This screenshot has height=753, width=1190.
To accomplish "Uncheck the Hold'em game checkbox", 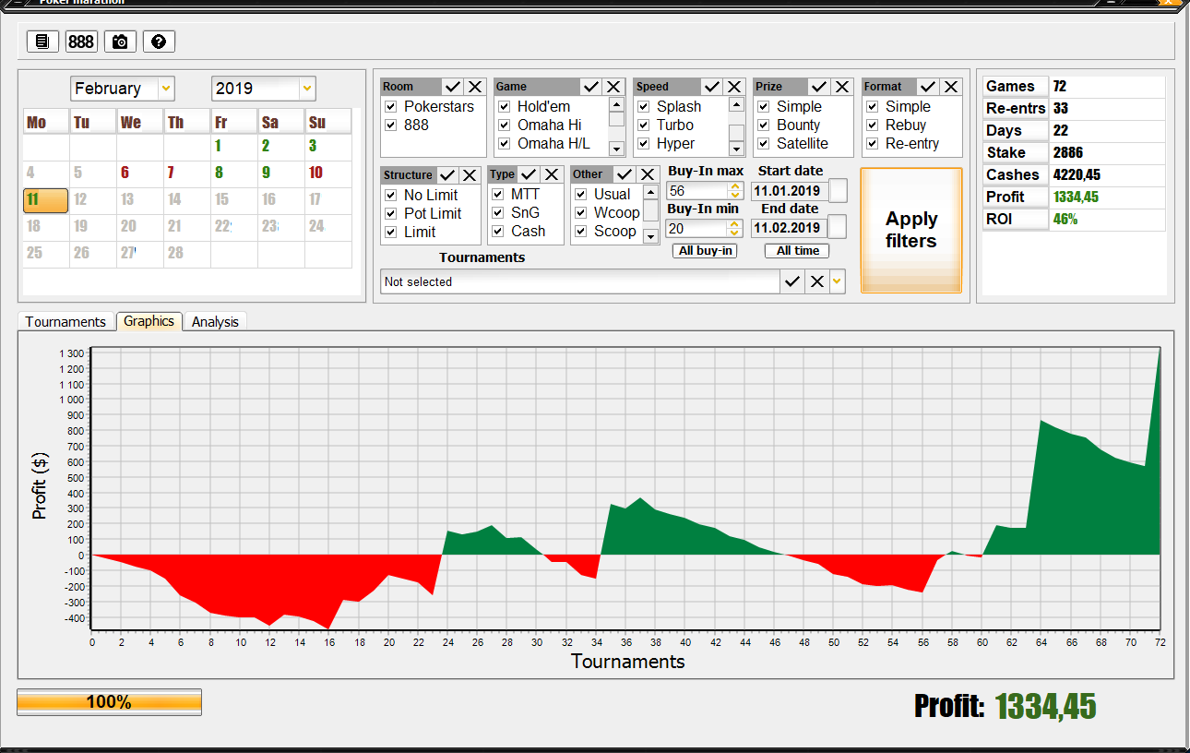I will pos(505,107).
